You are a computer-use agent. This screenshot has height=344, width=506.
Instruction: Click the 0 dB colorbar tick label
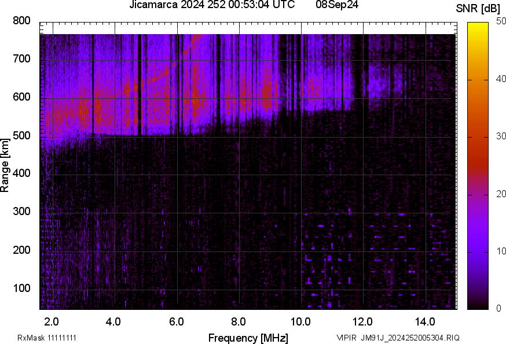click(x=498, y=309)
